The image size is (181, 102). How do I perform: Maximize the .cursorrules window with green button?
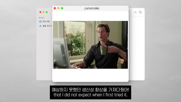tap(62, 8)
